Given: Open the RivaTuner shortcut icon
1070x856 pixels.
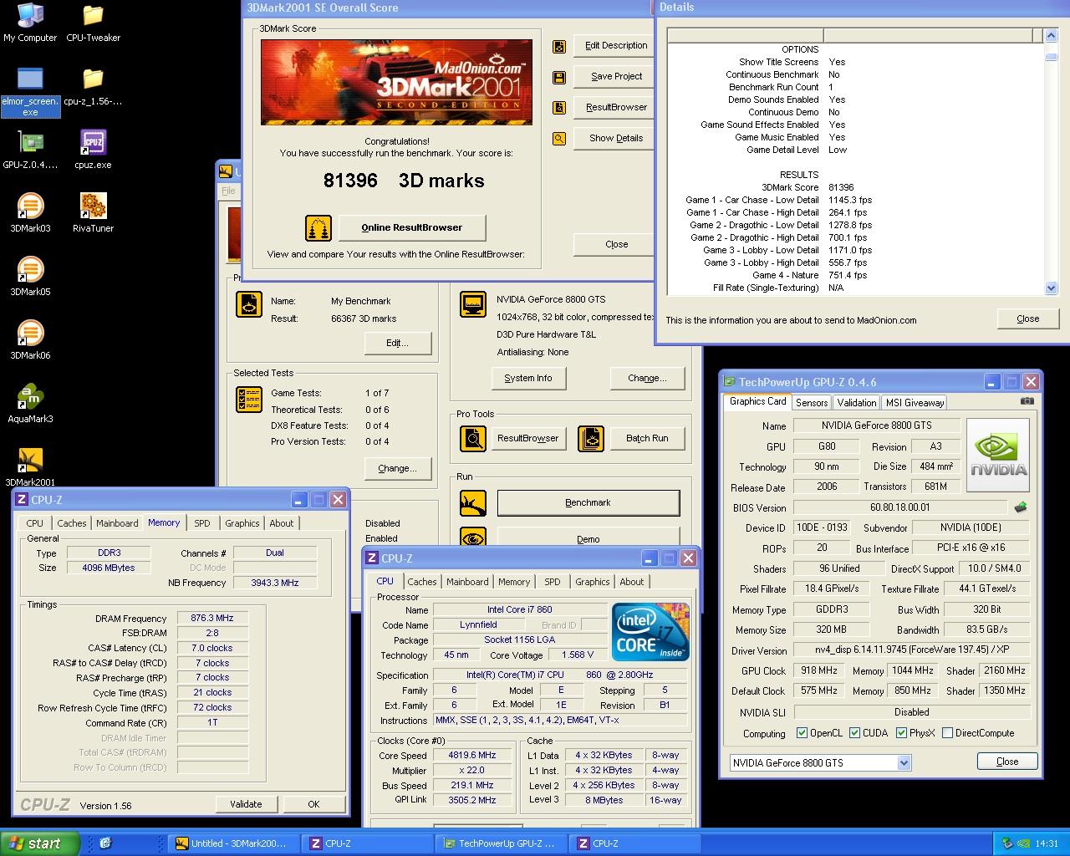Looking at the screenshot, I should [x=93, y=214].
